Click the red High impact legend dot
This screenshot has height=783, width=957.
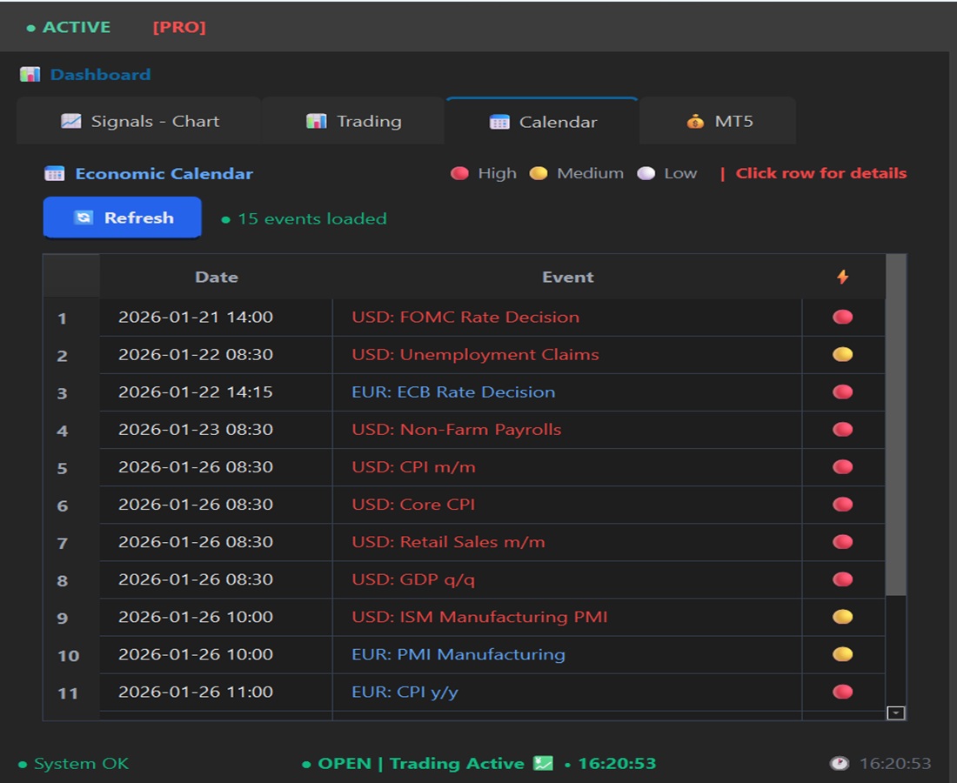tap(459, 173)
